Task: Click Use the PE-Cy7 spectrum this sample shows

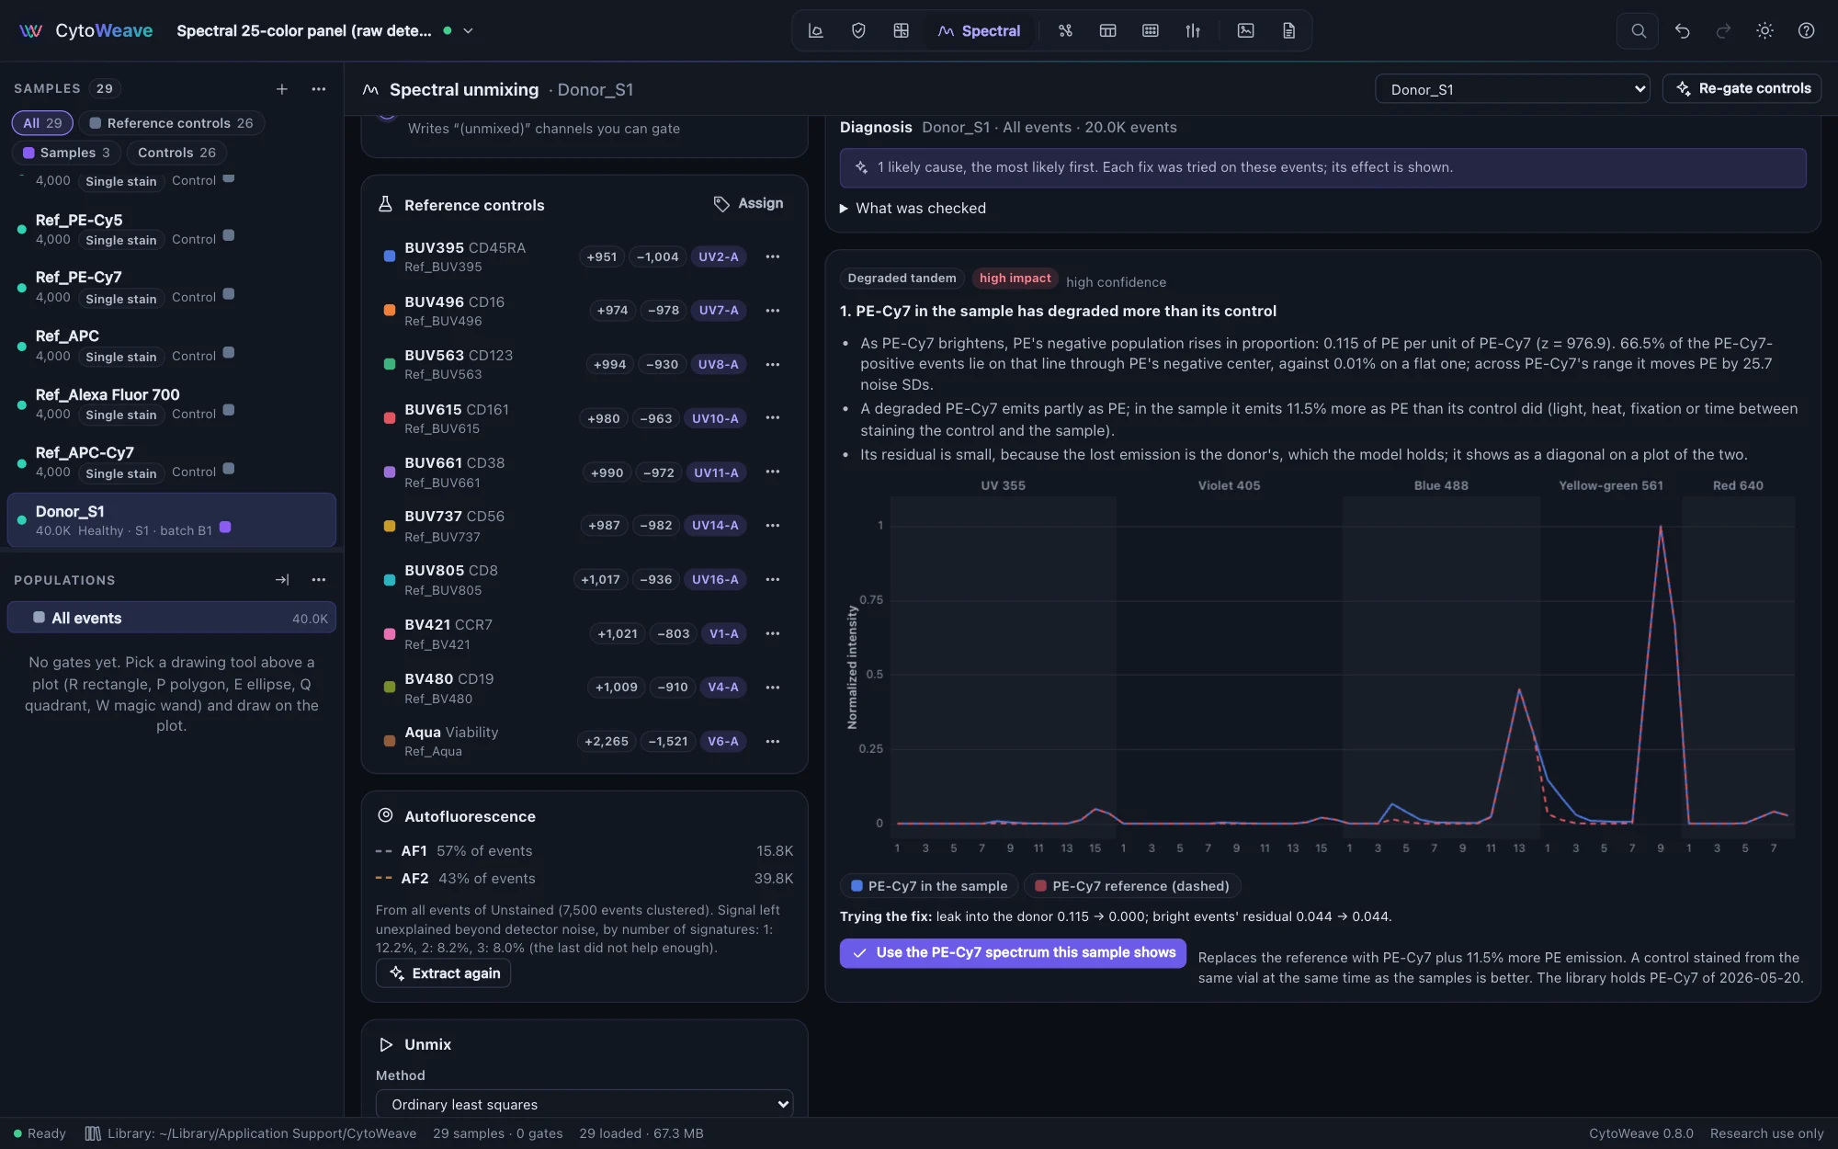Action: (x=1013, y=952)
